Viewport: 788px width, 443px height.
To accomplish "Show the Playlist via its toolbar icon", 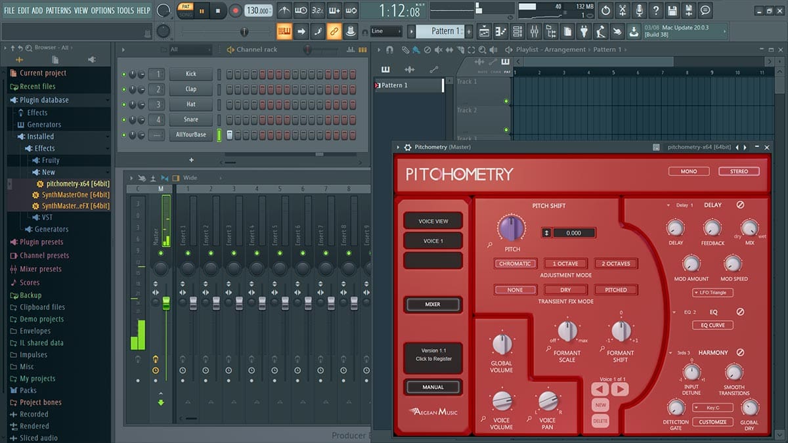I will (x=484, y=31).
